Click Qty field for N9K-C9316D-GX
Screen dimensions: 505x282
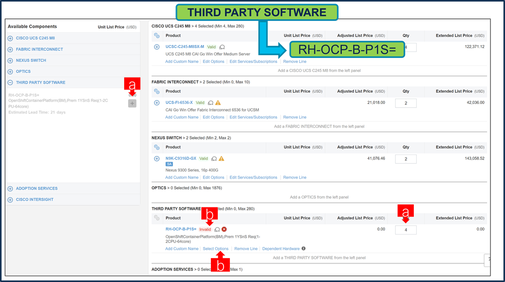[x=406, y=159]
